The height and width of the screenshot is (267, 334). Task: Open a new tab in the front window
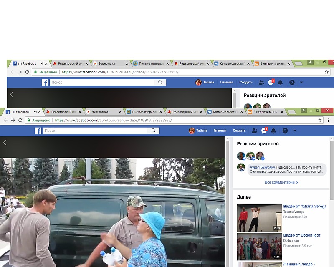click(x=291, y=112)
